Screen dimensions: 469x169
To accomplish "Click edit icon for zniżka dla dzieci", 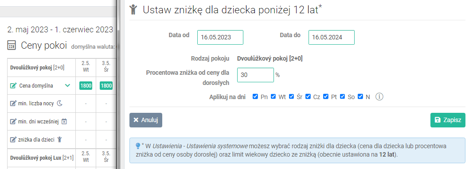I will pos(13,139).
